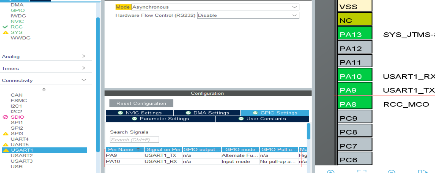Image resolution: width=435 pixels, height=173 pixels.
Task: Click the Search Signals input field
Action: (134, 140)
